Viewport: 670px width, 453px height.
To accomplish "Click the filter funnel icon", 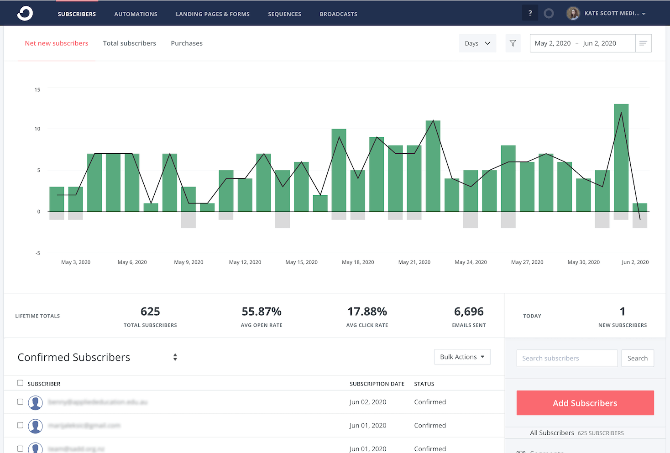I will 513,43.
